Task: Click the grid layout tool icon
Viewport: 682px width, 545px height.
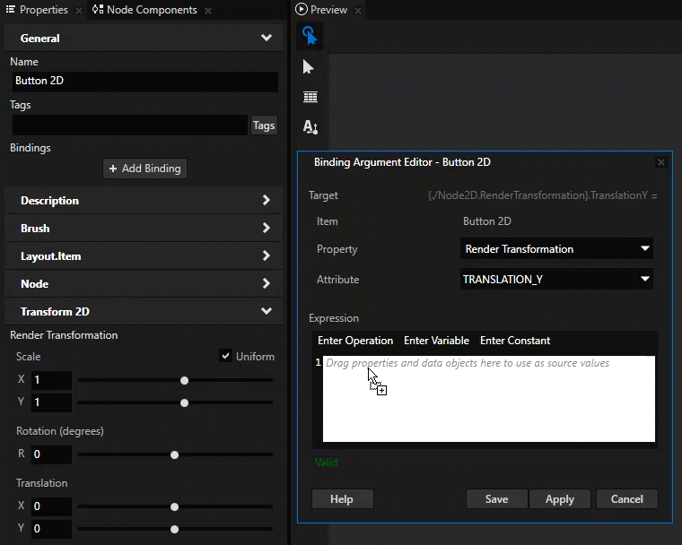Action: pos(310,97)
